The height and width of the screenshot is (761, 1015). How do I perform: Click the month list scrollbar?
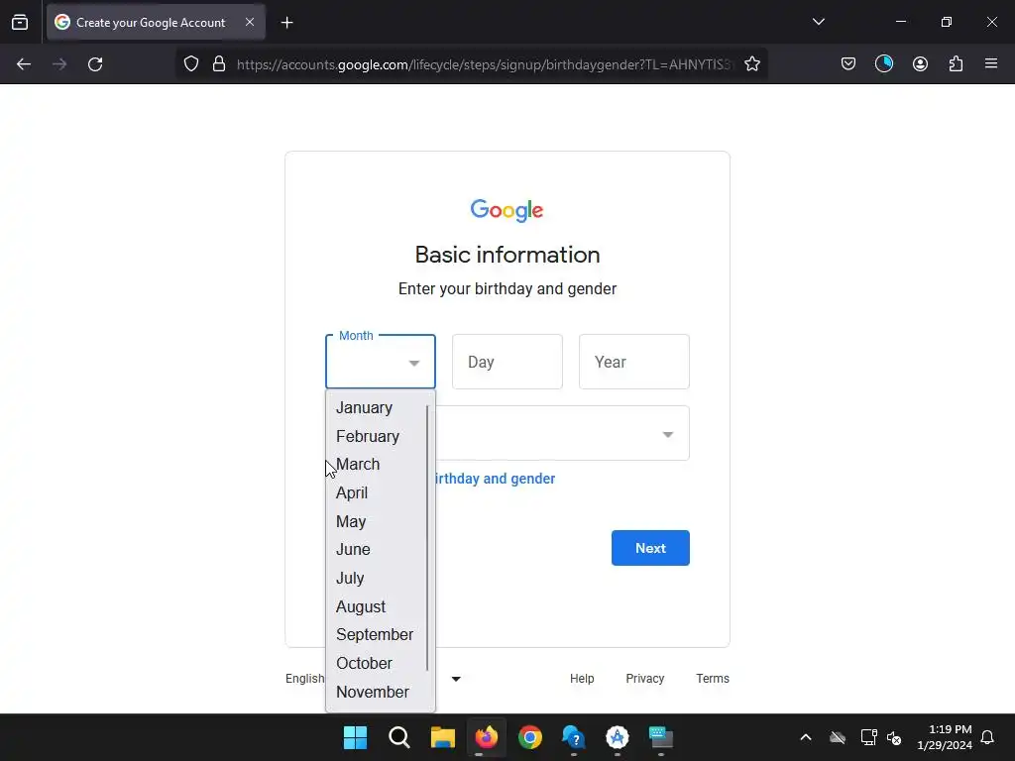point(428,538)
